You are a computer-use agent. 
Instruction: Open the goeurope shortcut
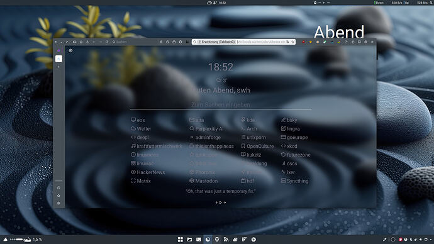point(294,137)
